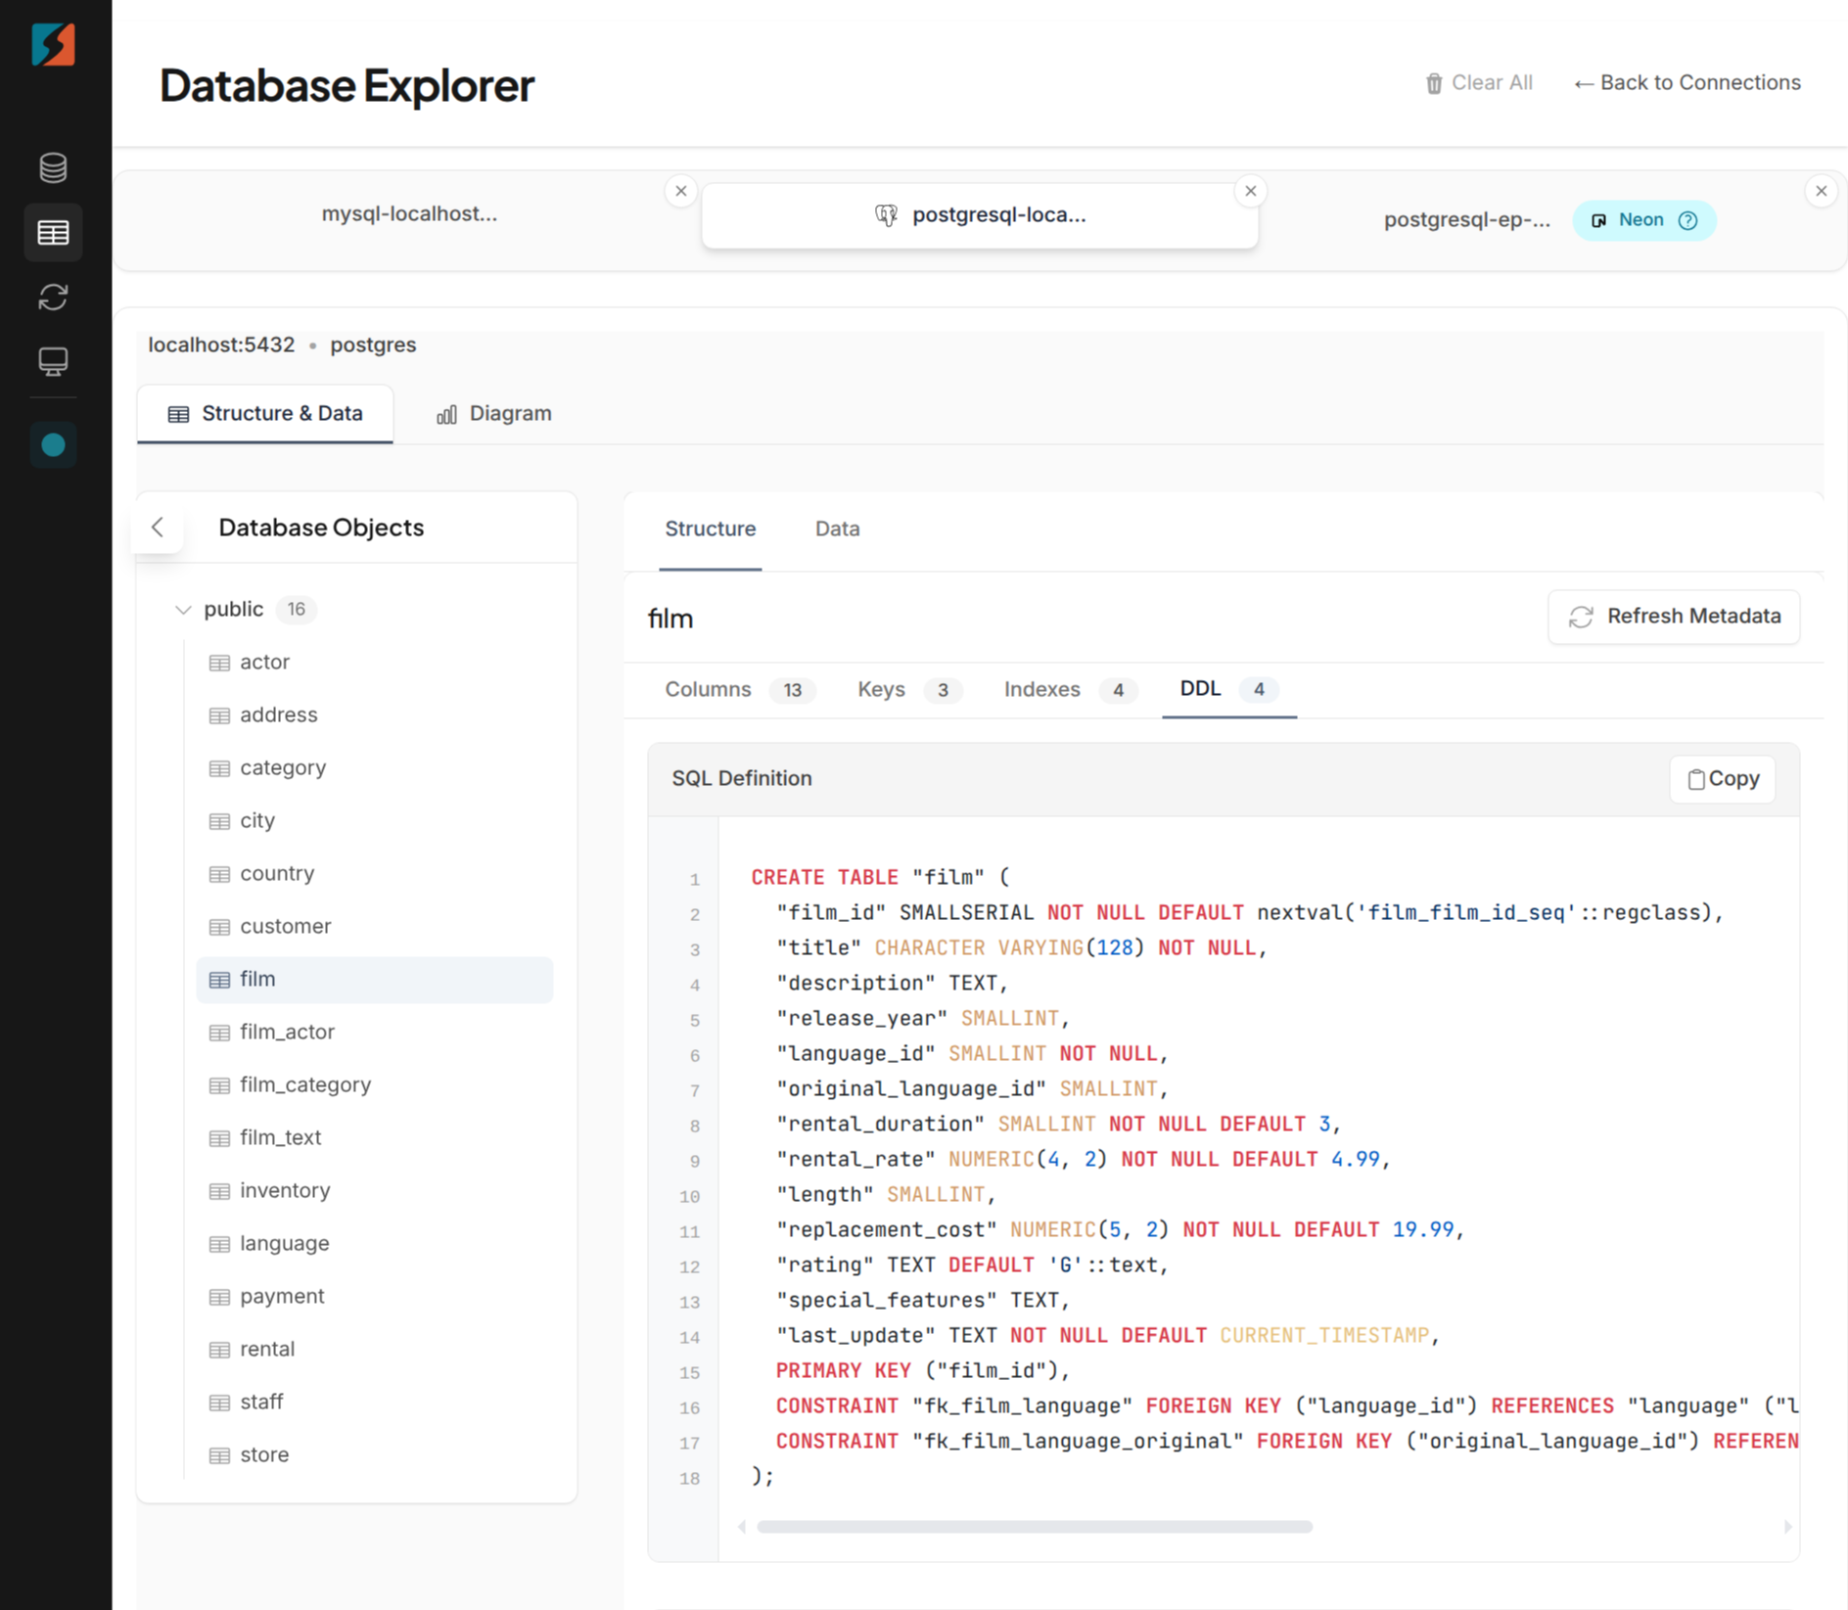Close the mysql-localhost connection card
The image size is (1848, 1610).
point(681,191)
